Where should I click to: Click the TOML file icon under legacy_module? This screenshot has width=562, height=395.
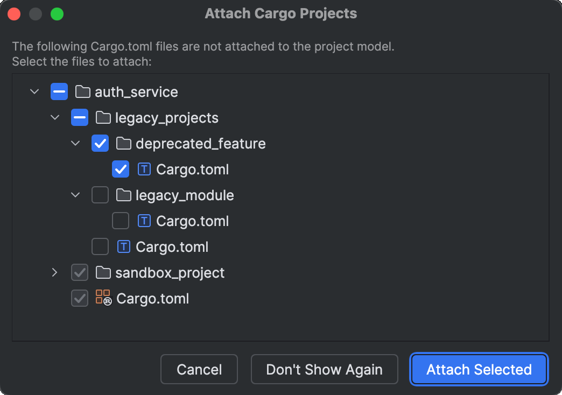pos(144,221)
